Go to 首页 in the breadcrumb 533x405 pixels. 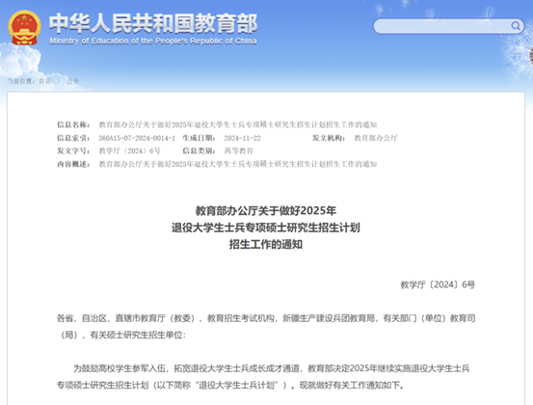tap(45, 81)
